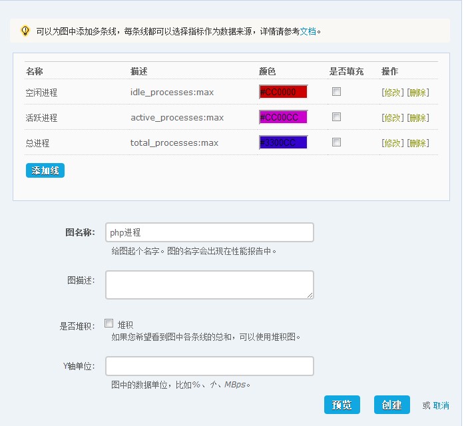This screenshot has width=464, height=426.
Task: Click into the 图描述 description textarea
Action: [209, 284]
